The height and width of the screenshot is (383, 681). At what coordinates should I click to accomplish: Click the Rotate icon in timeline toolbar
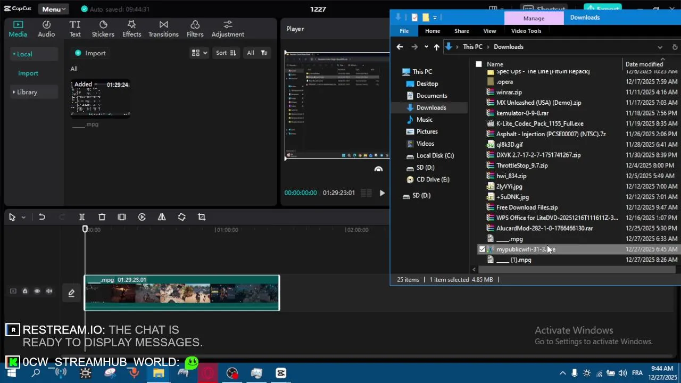182,217
